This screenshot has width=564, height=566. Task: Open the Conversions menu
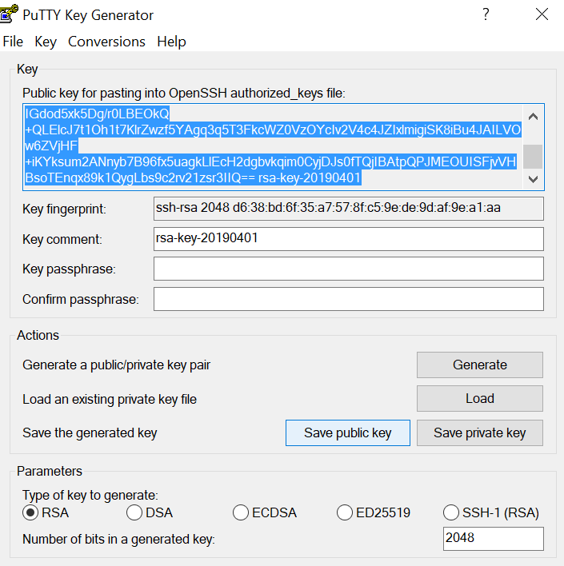click(106, 42)
